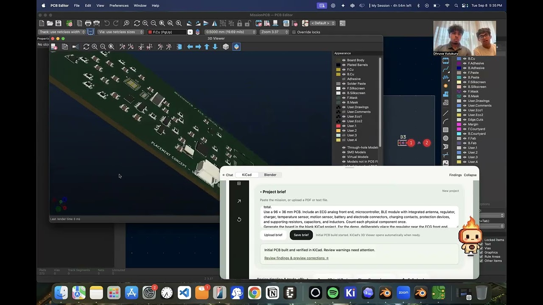Click the Upload brief button
Image resolution: width=543 pixels, height=305 pixels.
pyautogui.click(x=273, y=235)
